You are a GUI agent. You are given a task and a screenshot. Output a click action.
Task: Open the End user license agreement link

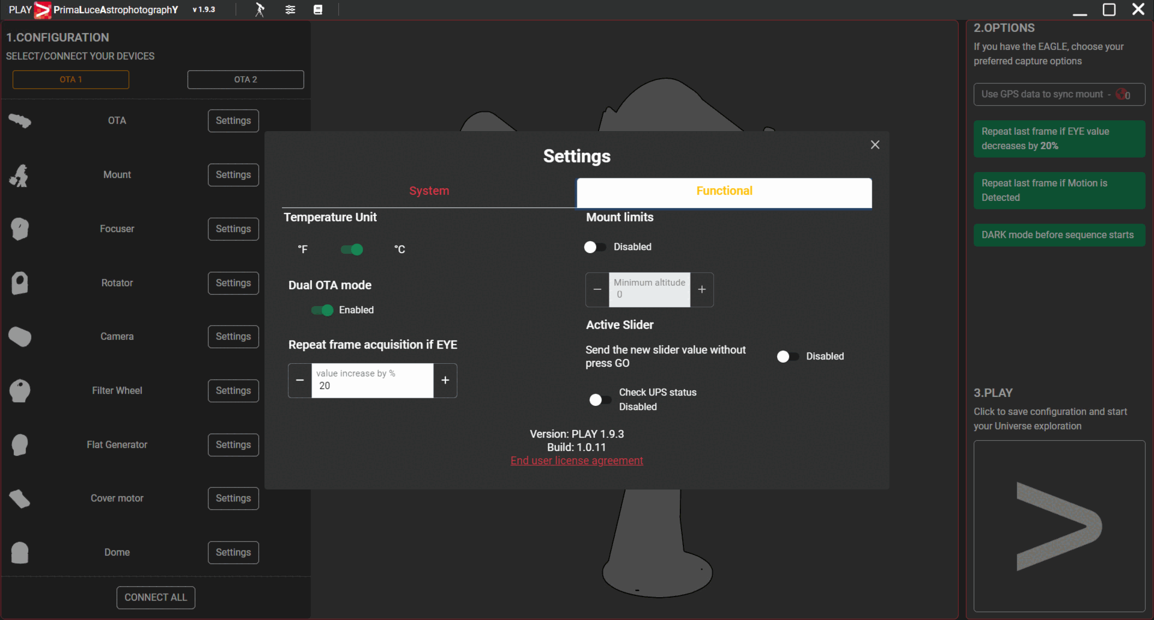(577, 461)
